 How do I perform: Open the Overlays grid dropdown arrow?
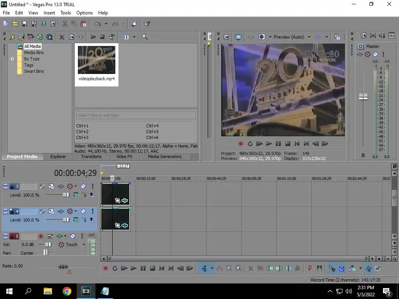(327, 37)
